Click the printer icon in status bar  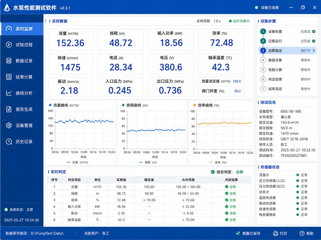(x=276, y=233)
